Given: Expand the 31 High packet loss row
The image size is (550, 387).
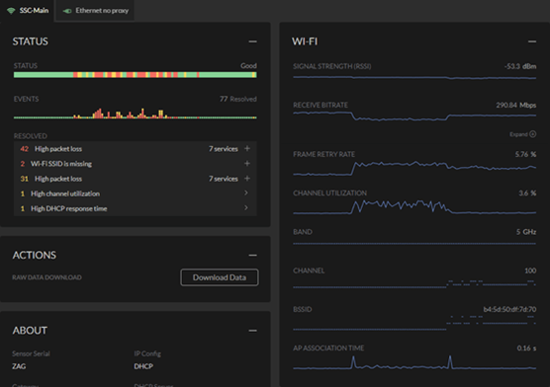Looking at the screenshot, I should [247, 179].
